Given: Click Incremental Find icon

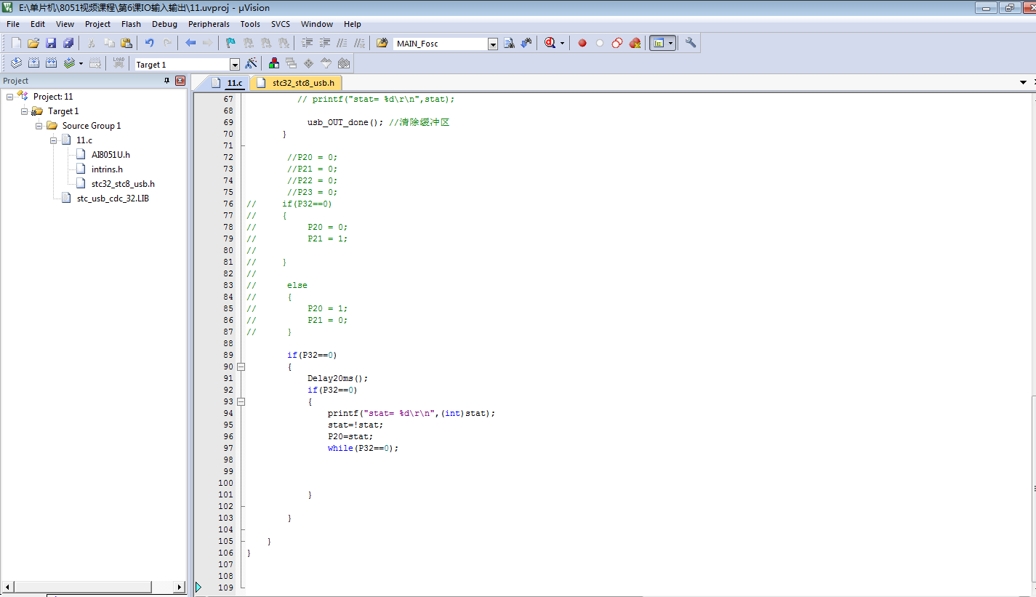Looking at the screenshot, I should 527,43.
